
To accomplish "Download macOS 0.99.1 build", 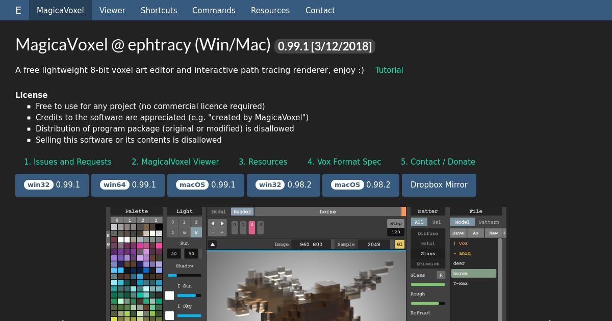I will [206, 185].
